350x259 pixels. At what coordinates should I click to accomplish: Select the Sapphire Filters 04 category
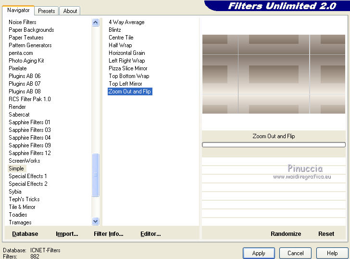tap(30, 138)
